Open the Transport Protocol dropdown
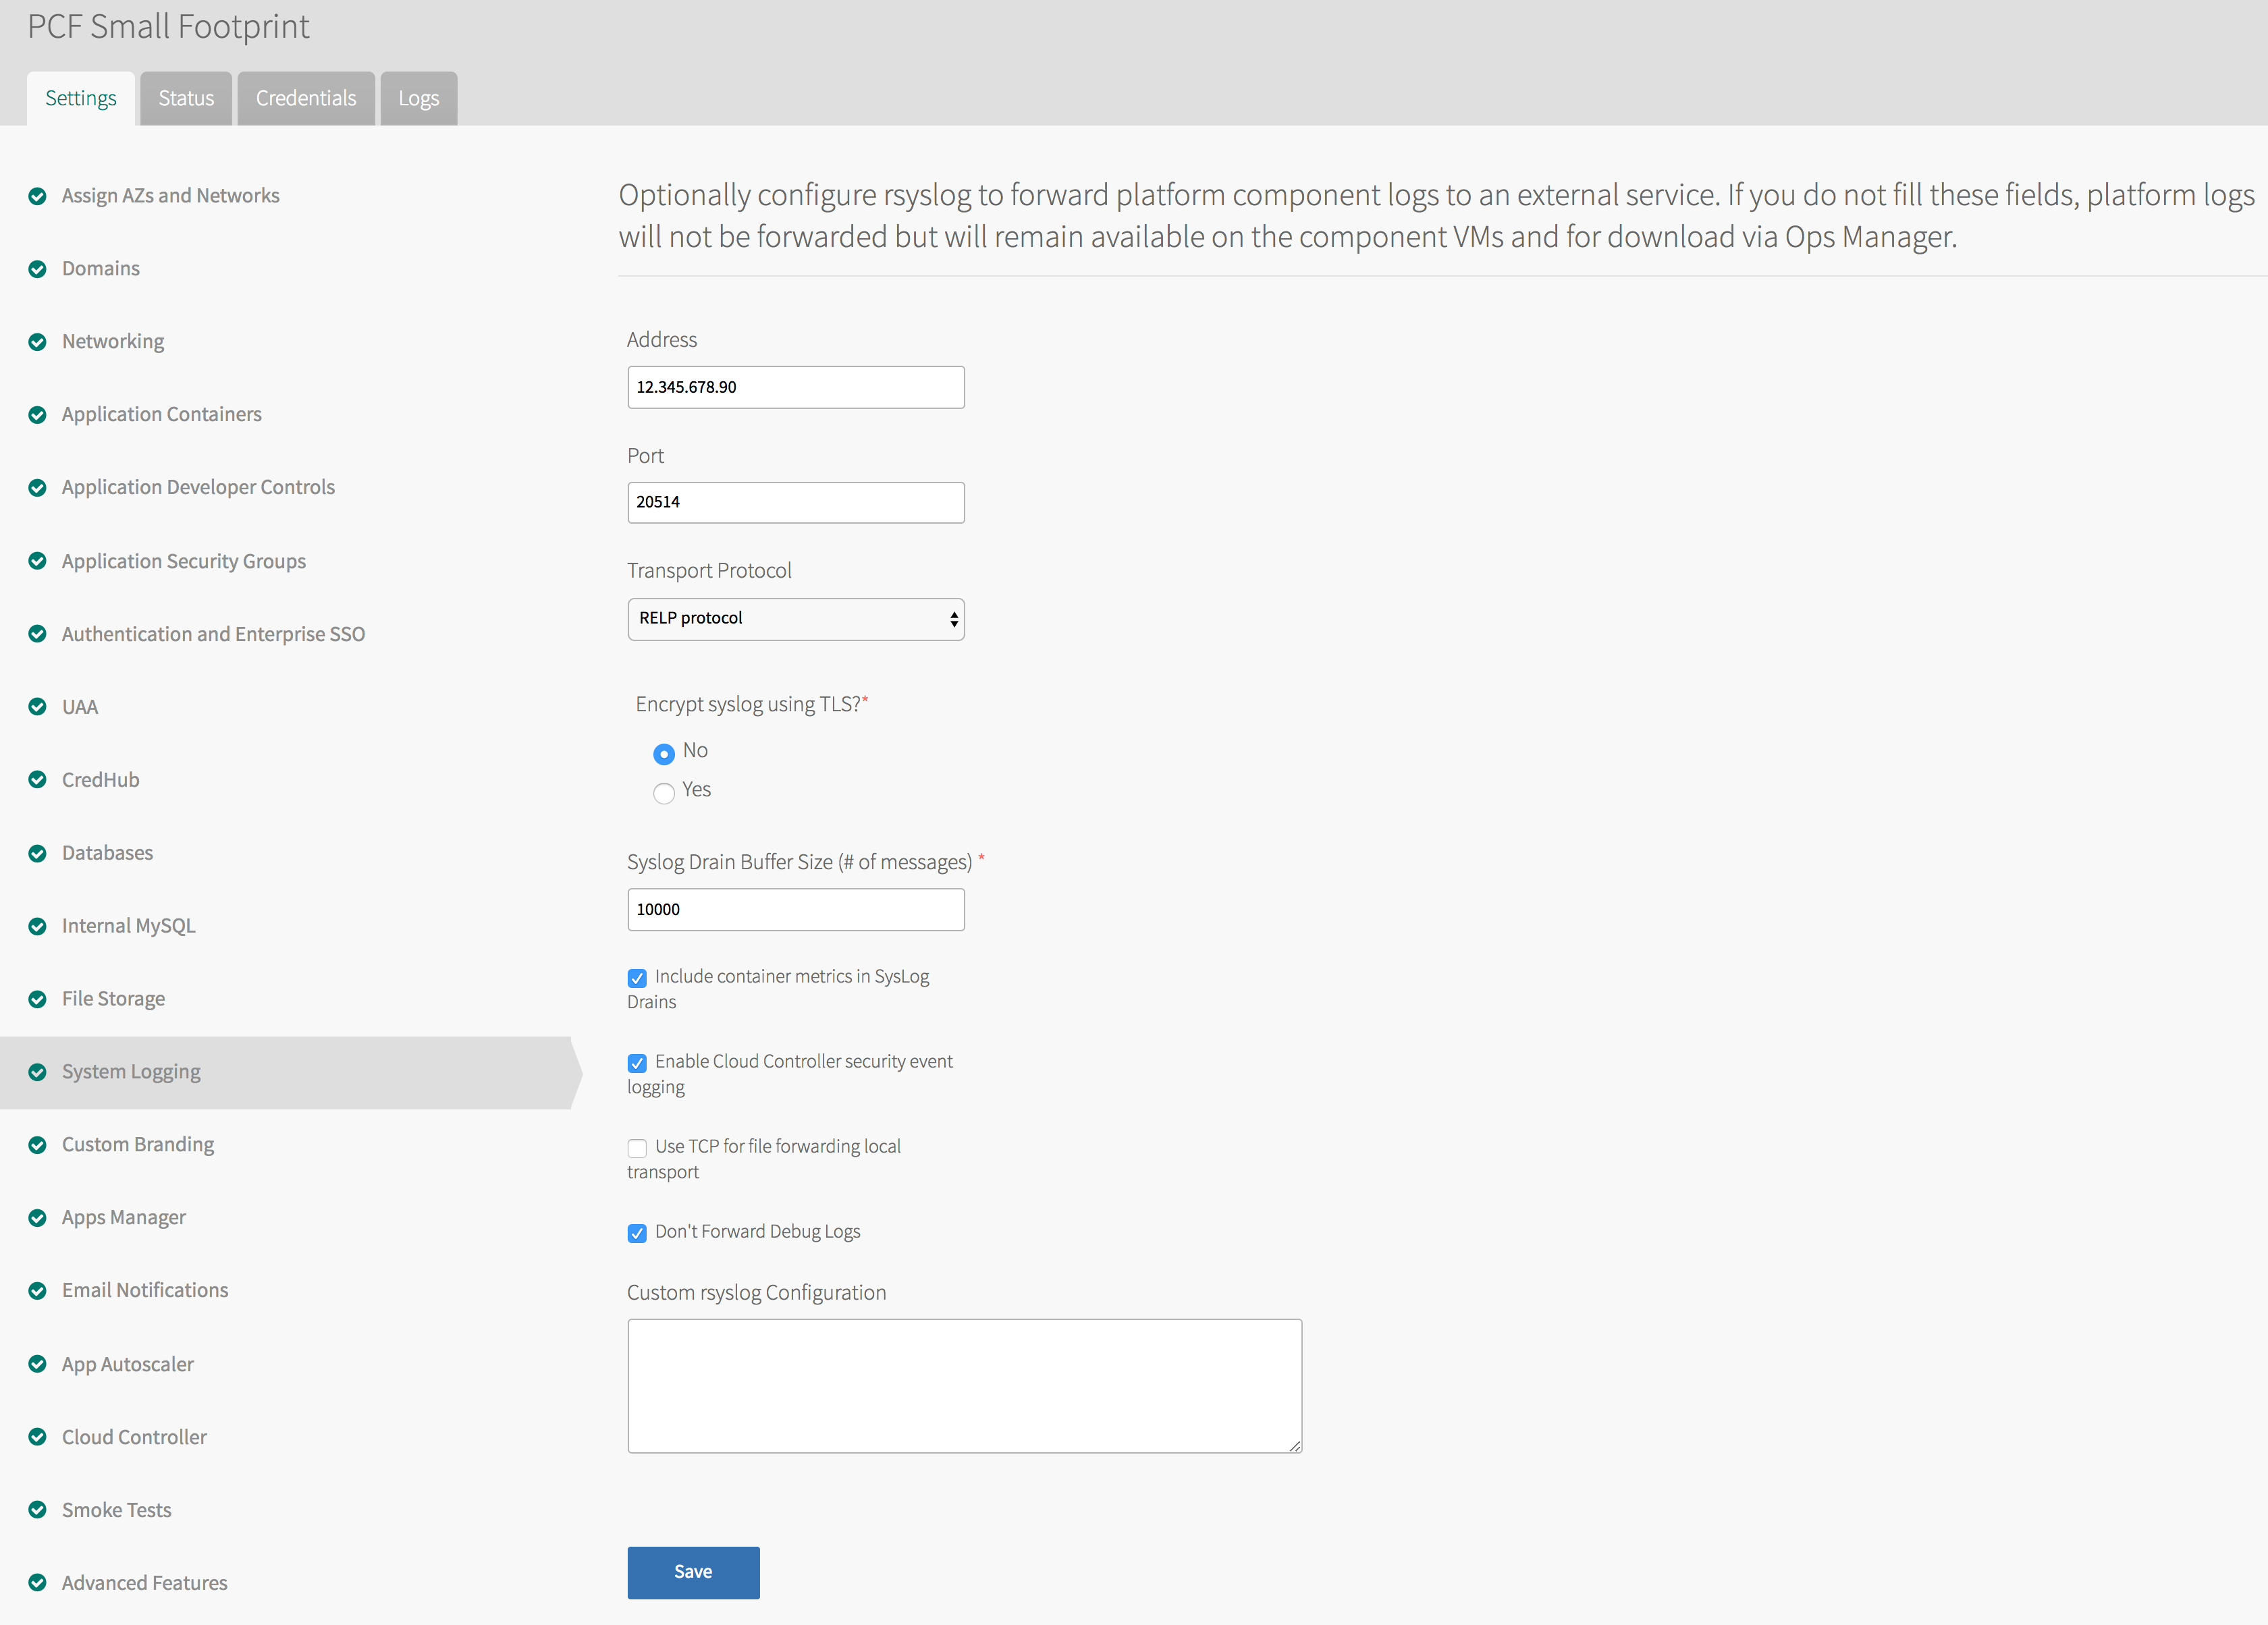The image size is (2268, 1625). (x=795, y=619)
